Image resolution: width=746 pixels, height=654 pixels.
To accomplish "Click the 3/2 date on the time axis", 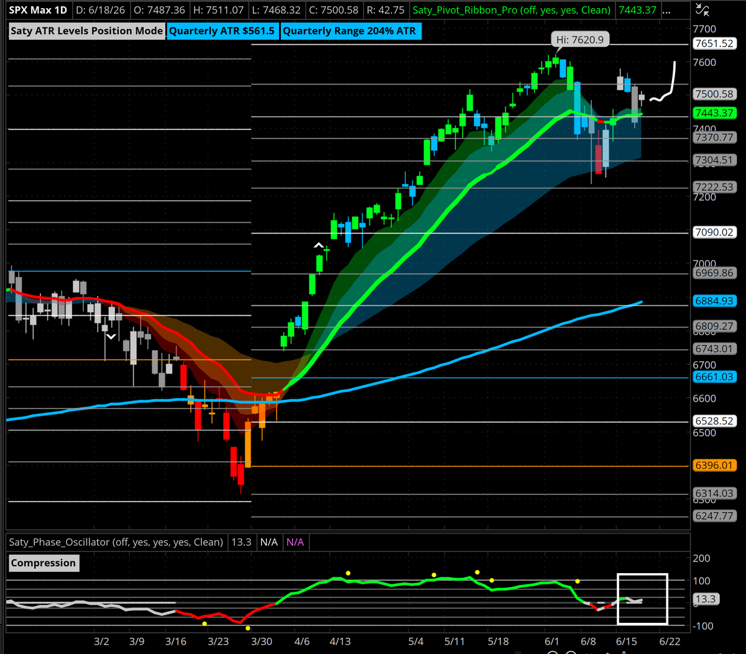I will [101, 641].
